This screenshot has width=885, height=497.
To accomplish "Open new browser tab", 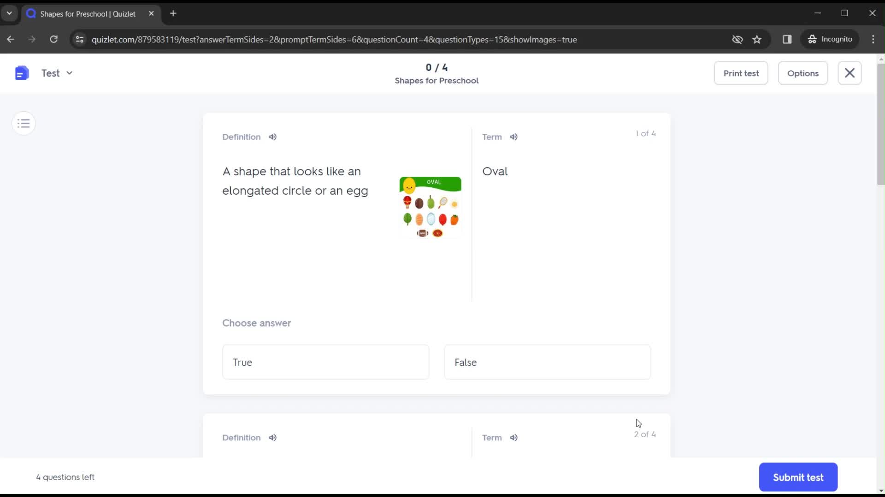I will pos(173,13).
